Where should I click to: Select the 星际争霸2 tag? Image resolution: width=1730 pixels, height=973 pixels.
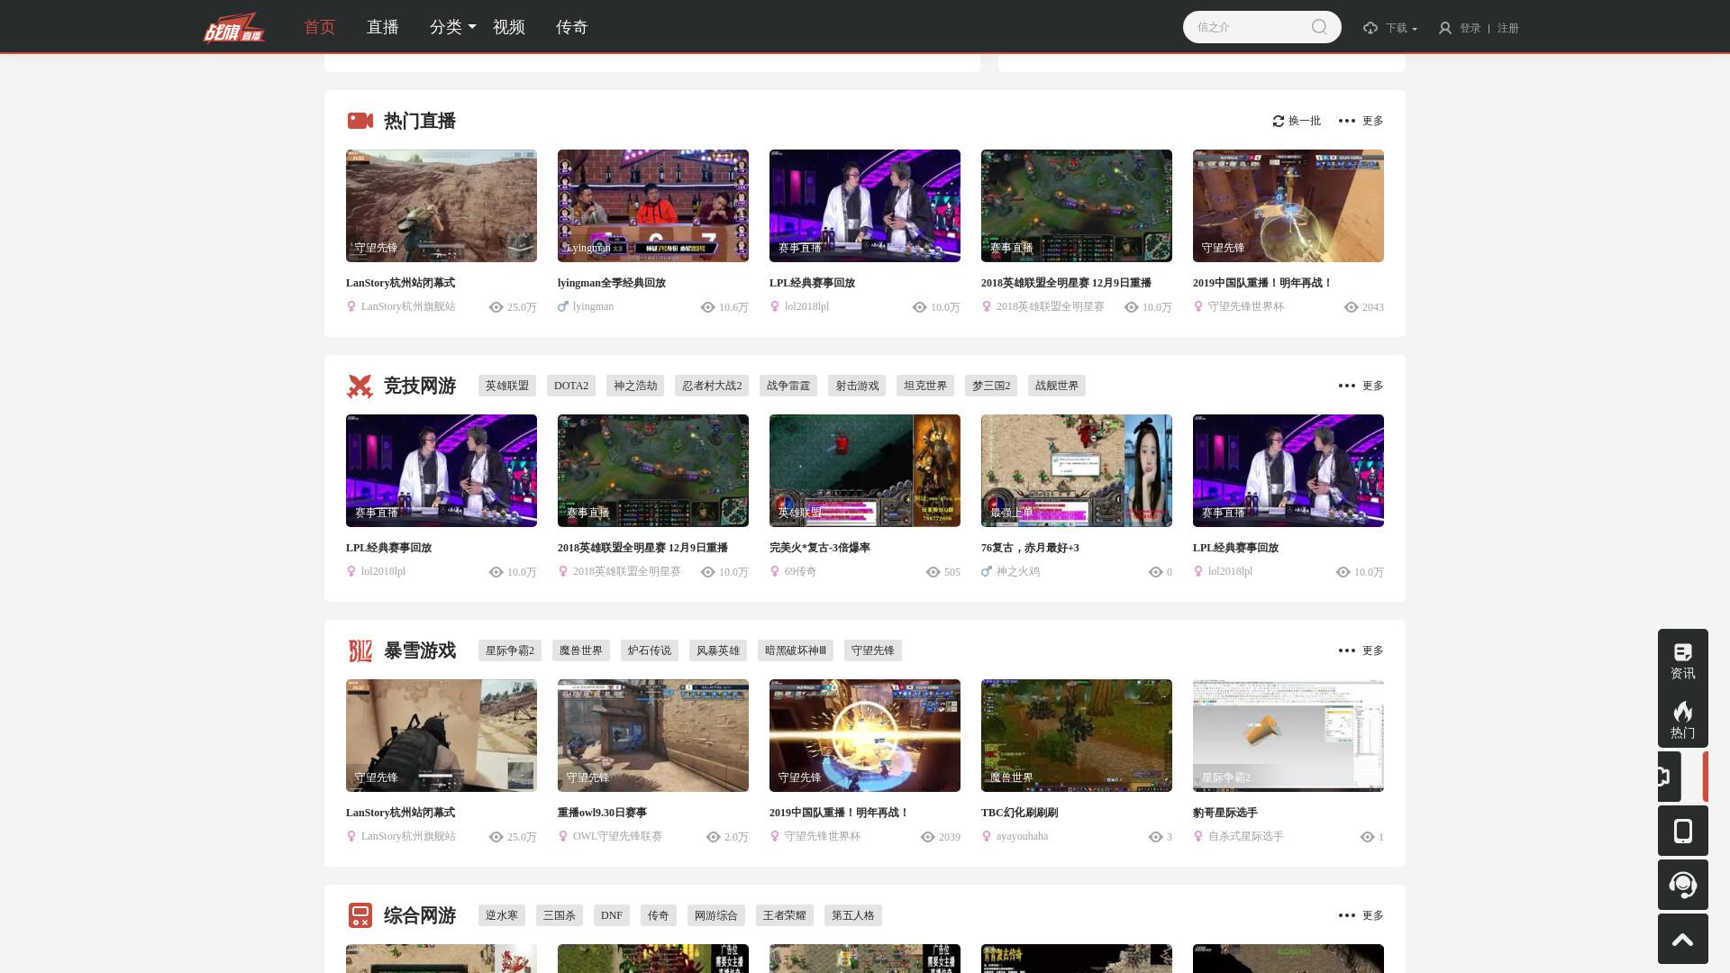[510, 650]
